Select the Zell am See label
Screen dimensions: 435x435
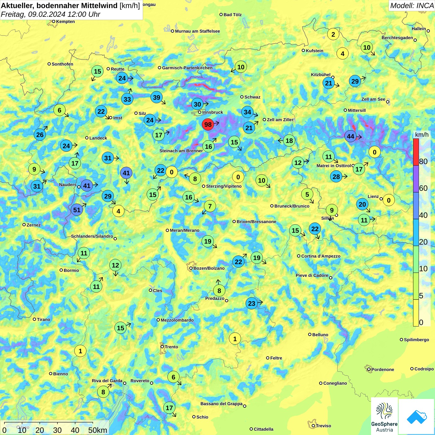click(x=373, y=99)
